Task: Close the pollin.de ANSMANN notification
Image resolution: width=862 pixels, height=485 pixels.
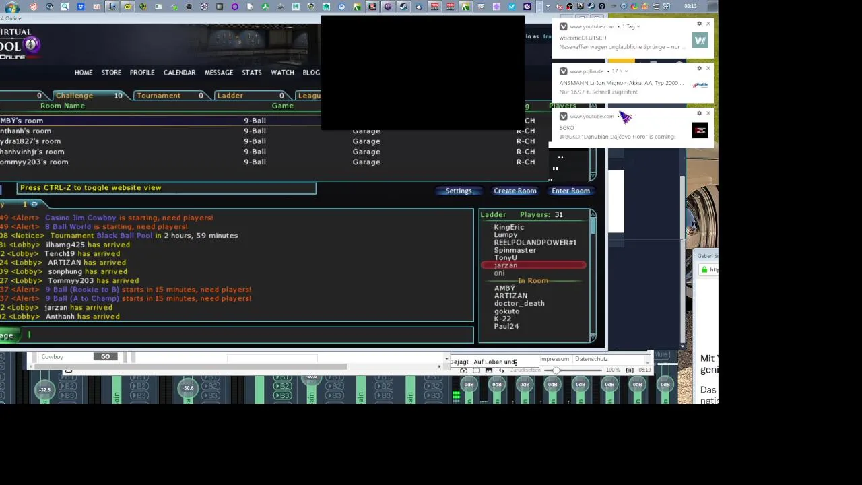Action: [708, 68]
